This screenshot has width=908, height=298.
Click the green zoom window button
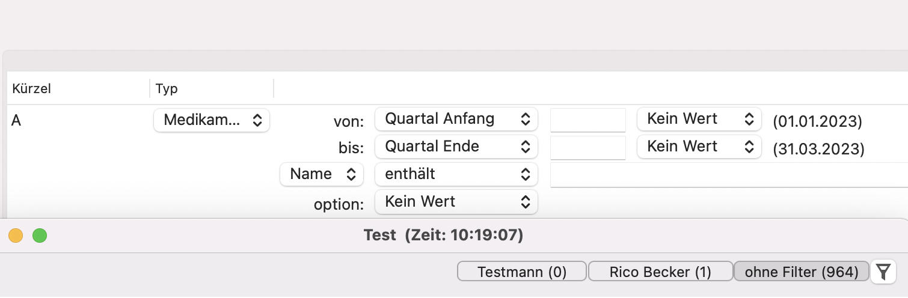(40, 236)
